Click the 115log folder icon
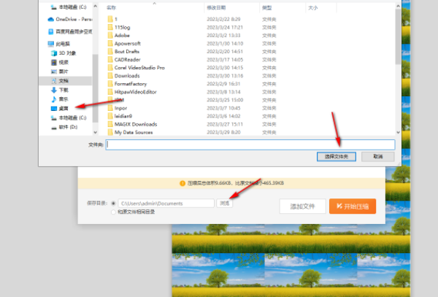The height and width of the screenshot is (297, 438). click(x=110, y=27)
